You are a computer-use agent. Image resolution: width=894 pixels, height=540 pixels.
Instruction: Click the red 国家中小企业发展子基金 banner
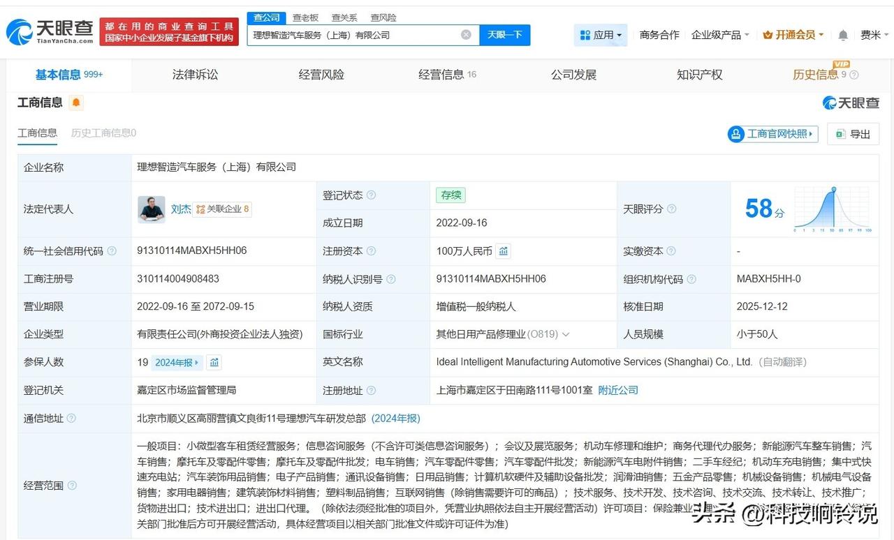[x=168, y=31]
